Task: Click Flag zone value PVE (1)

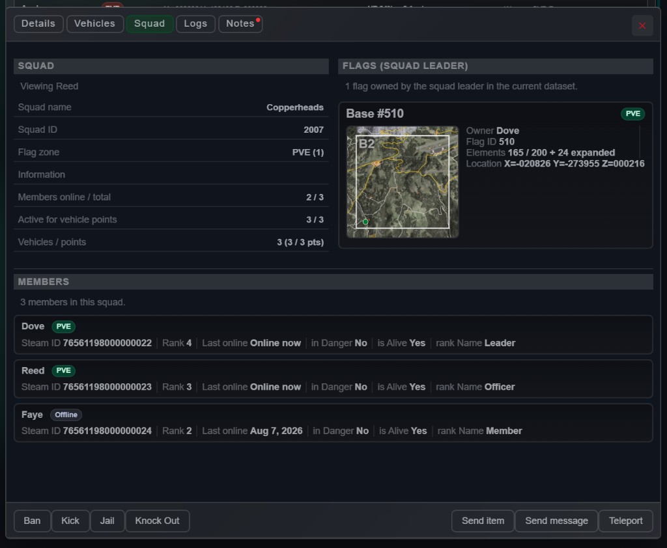Action: [x=308, y=153]
